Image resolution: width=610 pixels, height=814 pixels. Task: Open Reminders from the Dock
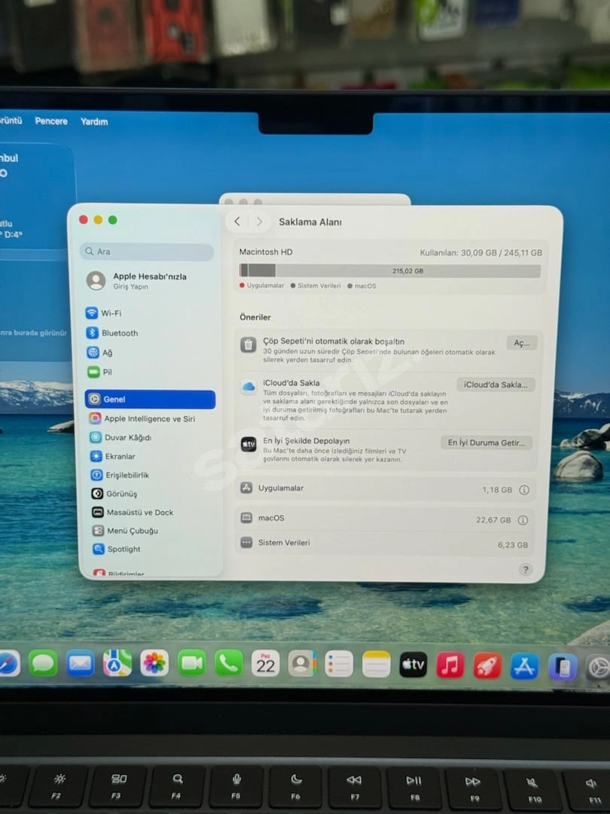point(339,664)
